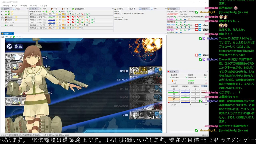Close the ブラウザ tab
The width and height of the screenshot is (256, 144).
click(x=13, y=34)
